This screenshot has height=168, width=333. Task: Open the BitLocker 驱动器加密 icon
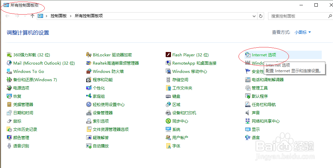89,55
